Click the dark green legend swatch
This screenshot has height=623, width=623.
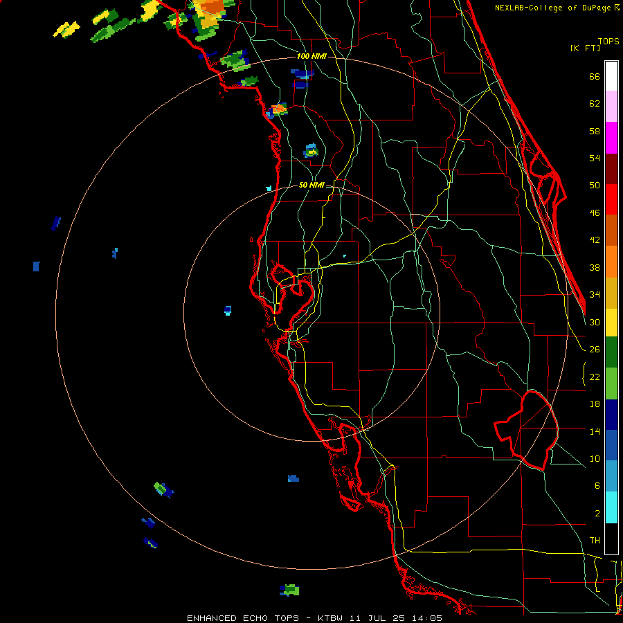point(611,352)
